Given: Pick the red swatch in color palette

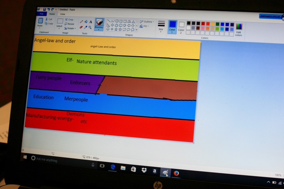Looking at the screenshot, I should coord(208,24).
